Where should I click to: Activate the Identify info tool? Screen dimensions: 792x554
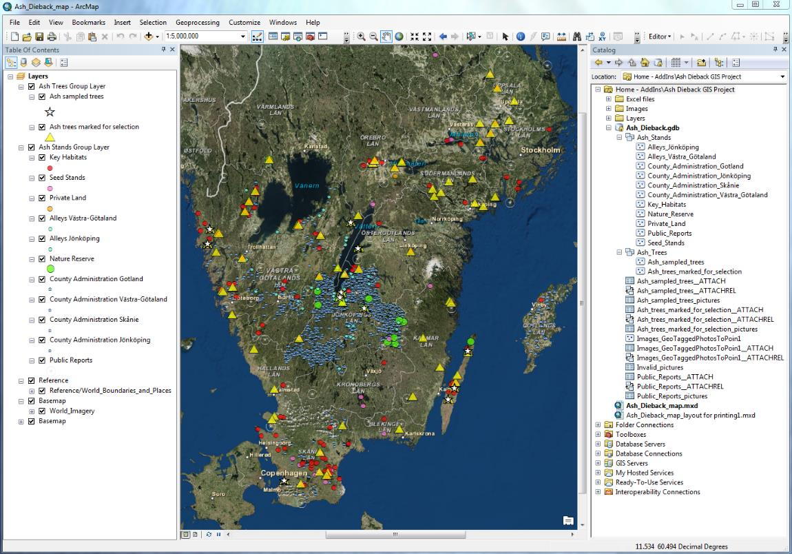pos(520,37)
